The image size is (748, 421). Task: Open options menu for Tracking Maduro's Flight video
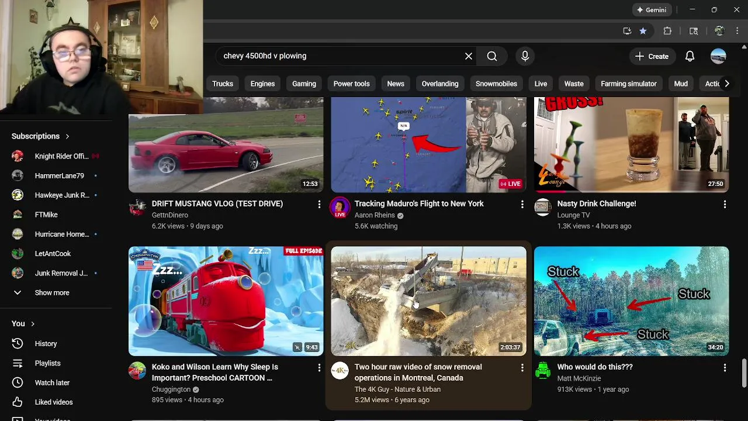tap(522, 204)
